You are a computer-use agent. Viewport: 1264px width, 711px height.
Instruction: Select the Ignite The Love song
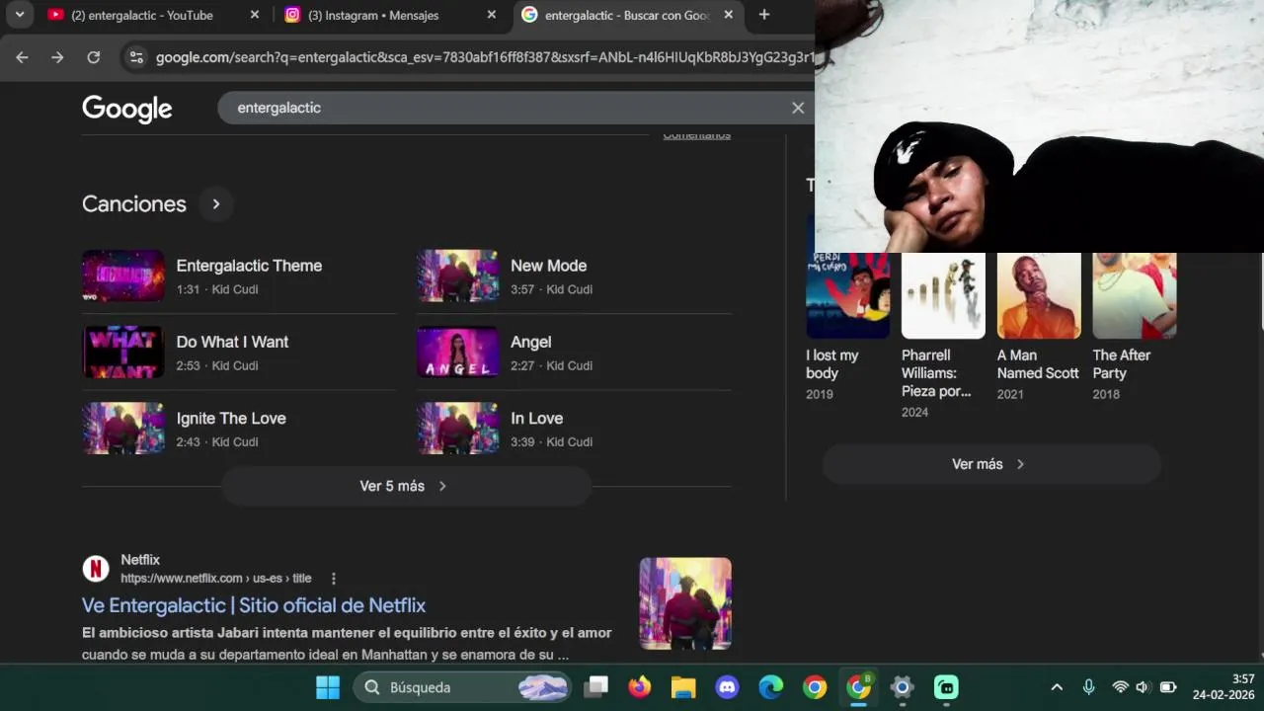(x=231, y=419)
